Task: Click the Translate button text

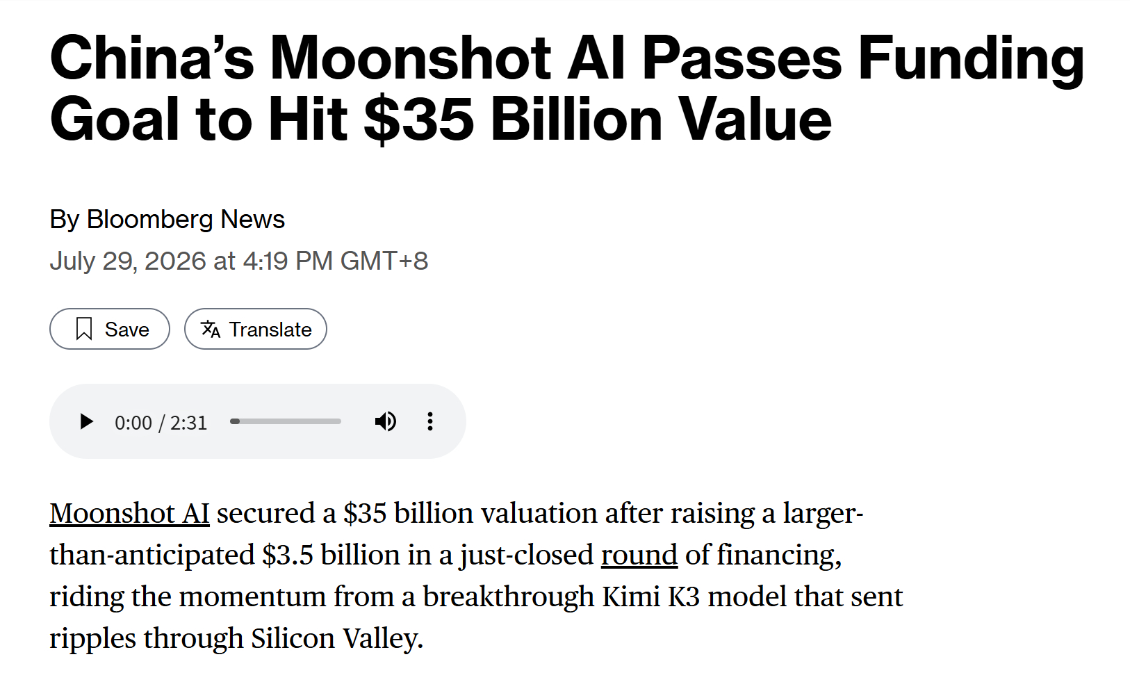Action: point(270,330)
